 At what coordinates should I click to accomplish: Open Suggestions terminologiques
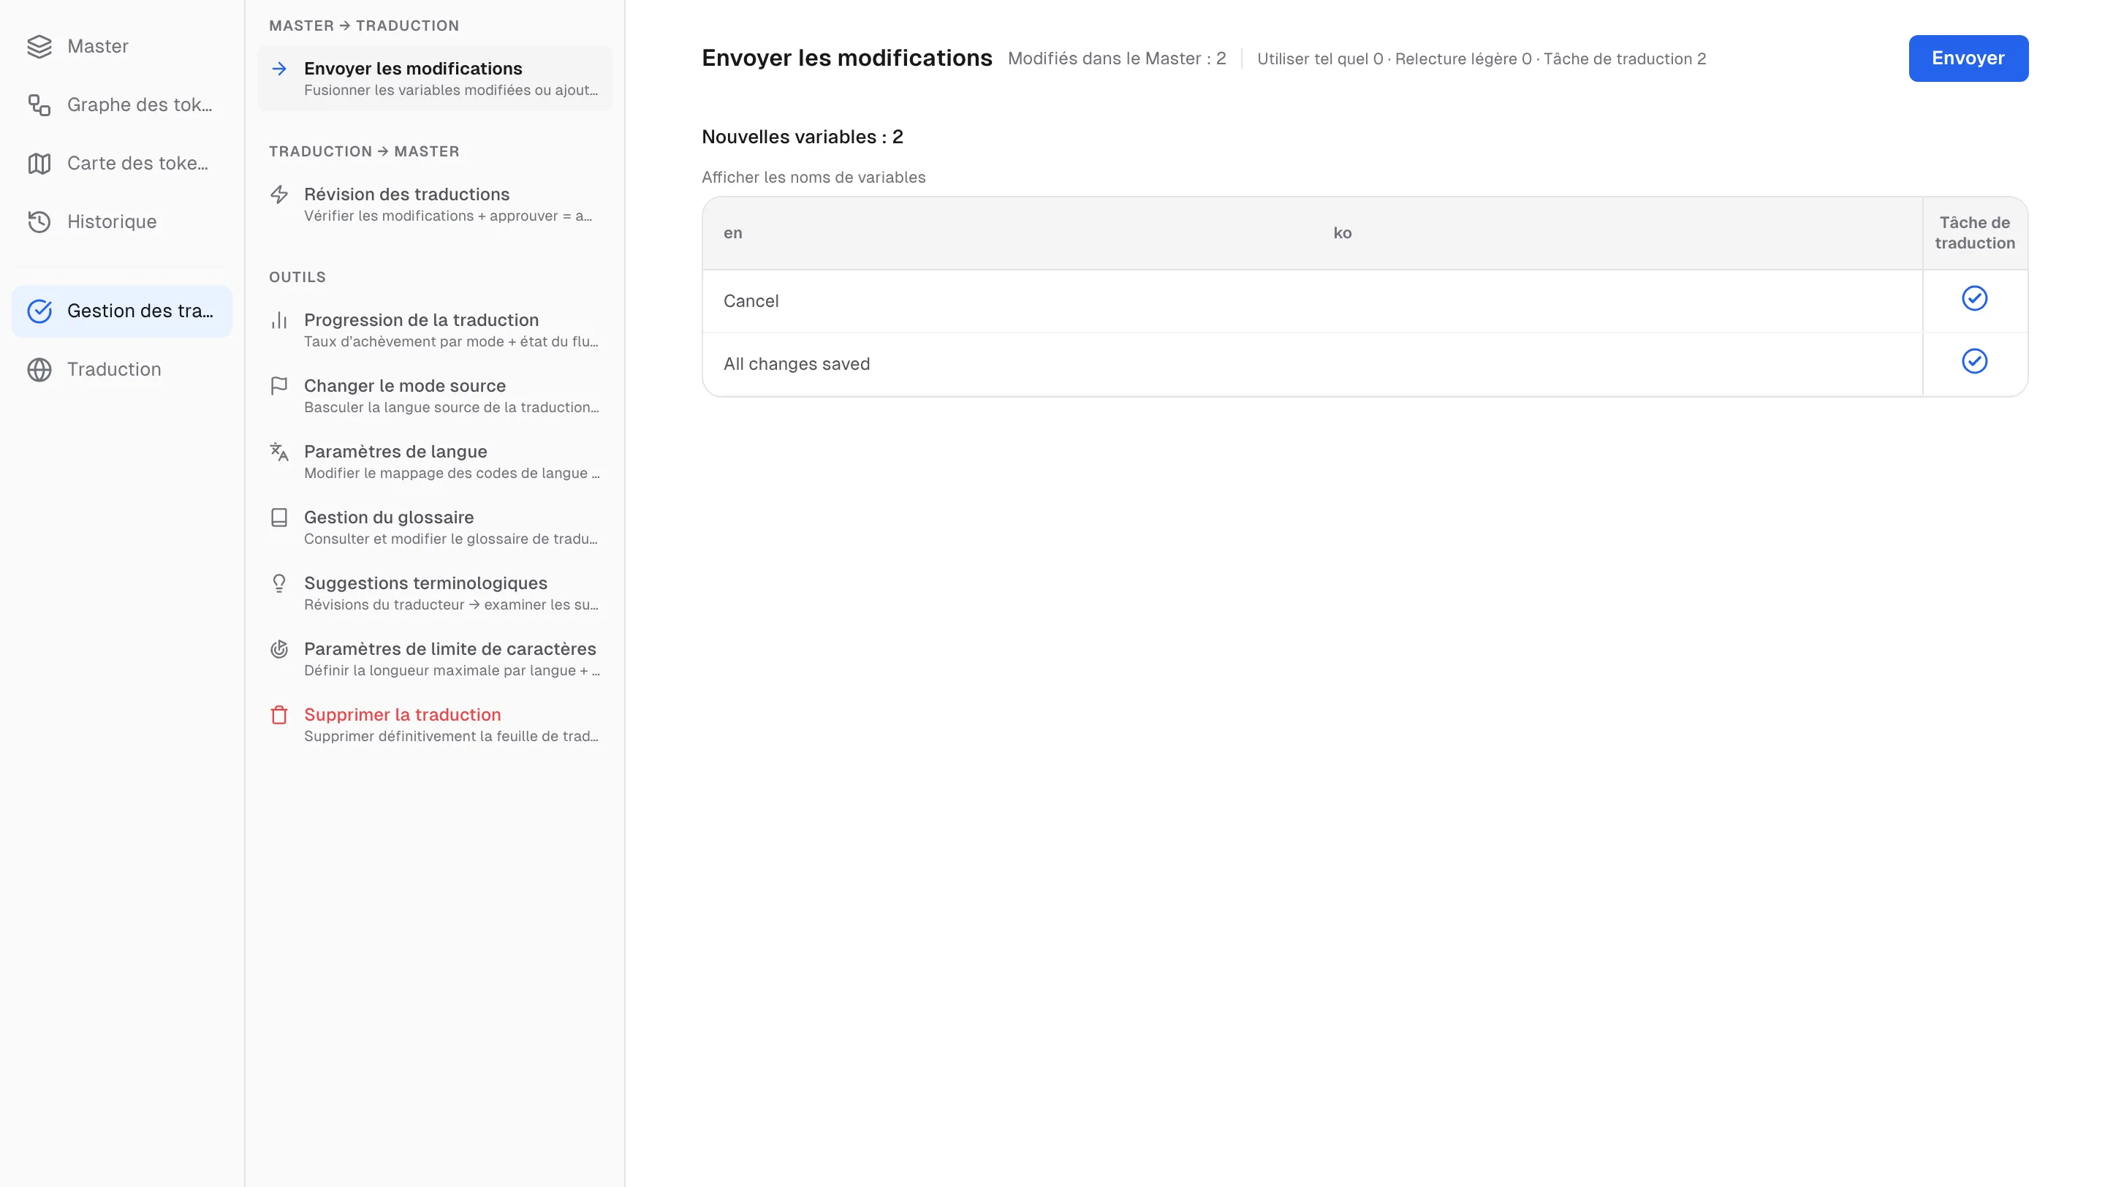coord(435,593)
